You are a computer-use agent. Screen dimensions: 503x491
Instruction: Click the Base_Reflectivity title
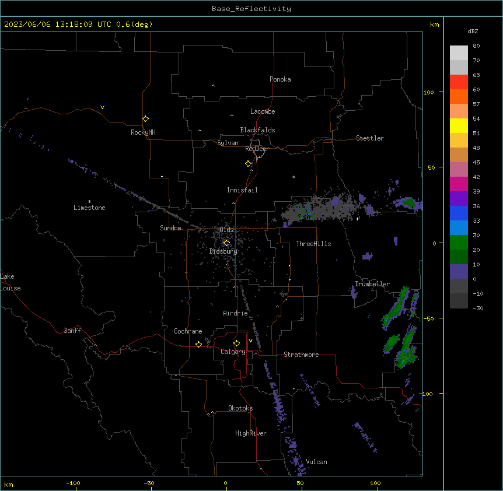(x=252, y=9)
